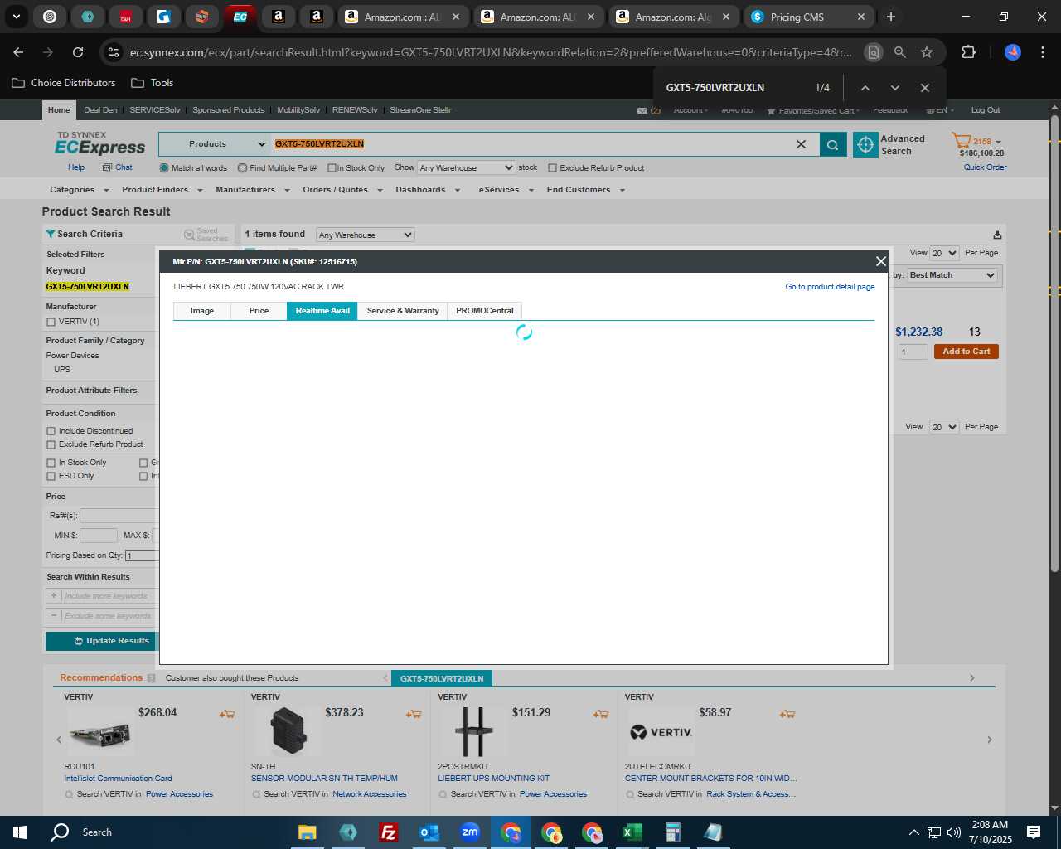Check the VERTIV (1) manufacturer filter

[51, 322]
